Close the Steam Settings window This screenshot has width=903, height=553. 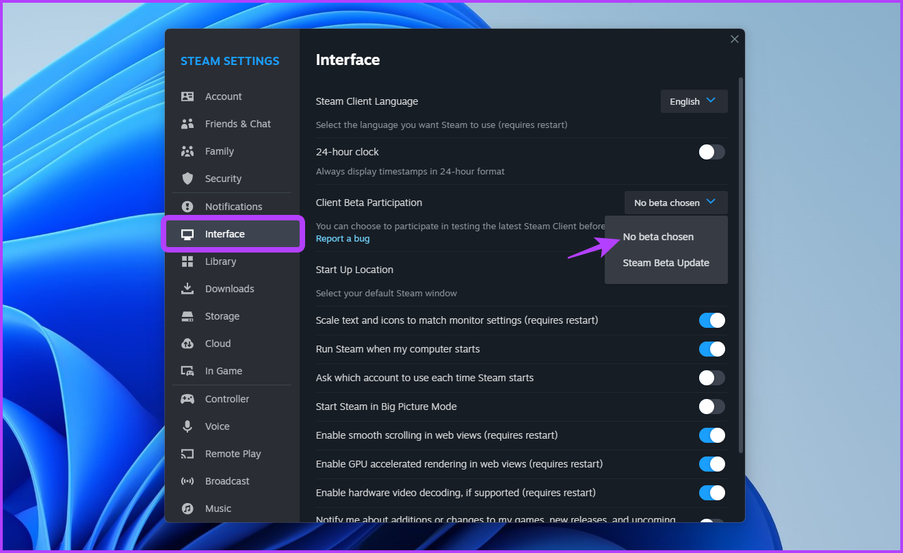[735, 39]
